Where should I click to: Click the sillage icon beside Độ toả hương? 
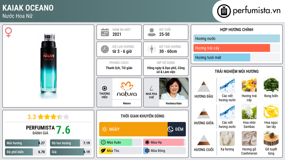pyautogui.click(x=152, y=49)
